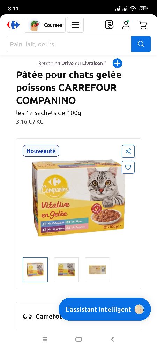This screenshot has height=349, width=157.
Task: Click the blue search magnifier button
Action: click(141, 44)
